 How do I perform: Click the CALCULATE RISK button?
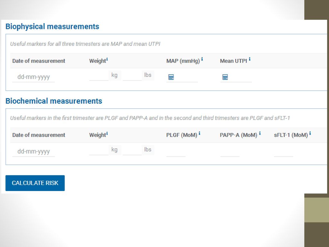35,183
